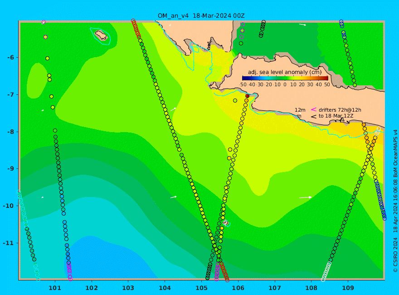
Task: Click the longitude tick label 103
Action: (x=128, y=288)
